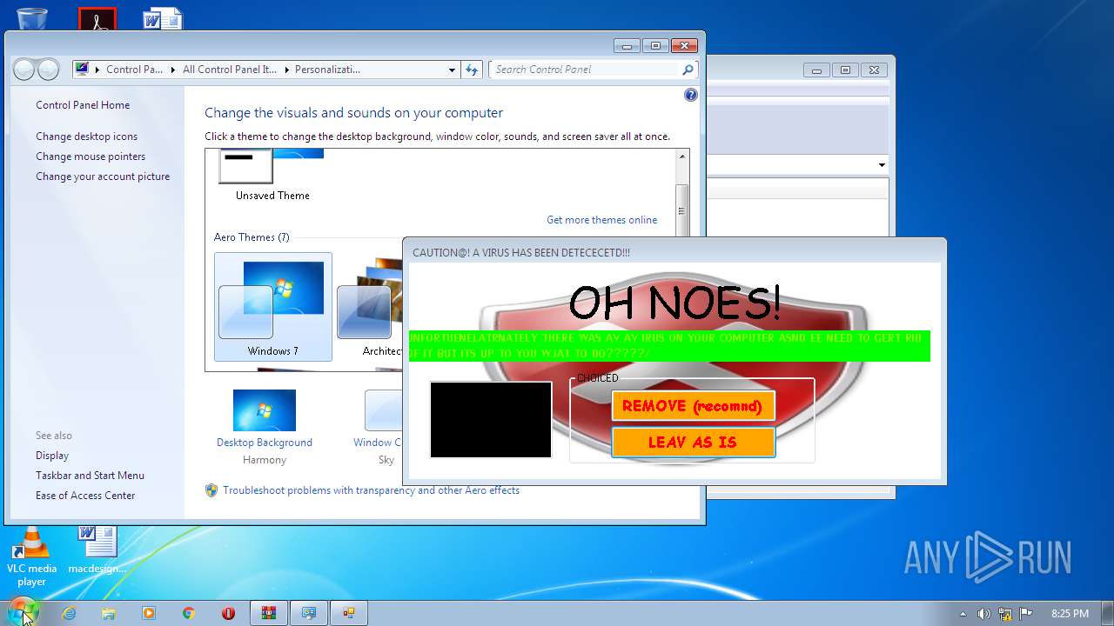Open the Windows Start menu
The height and width of the screenshot is (626, 1114).
(23, 612)
